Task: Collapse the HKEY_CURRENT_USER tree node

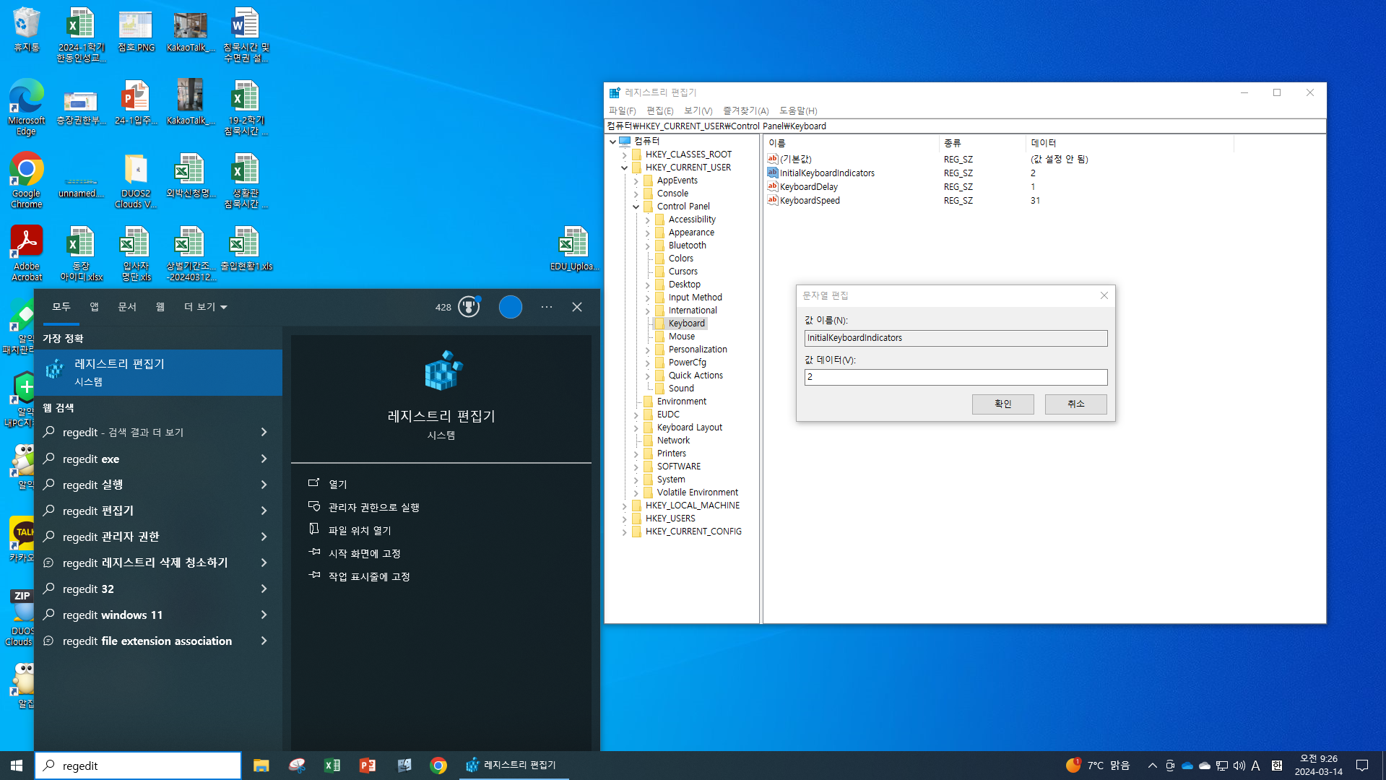Action: (x=625, y=168)
